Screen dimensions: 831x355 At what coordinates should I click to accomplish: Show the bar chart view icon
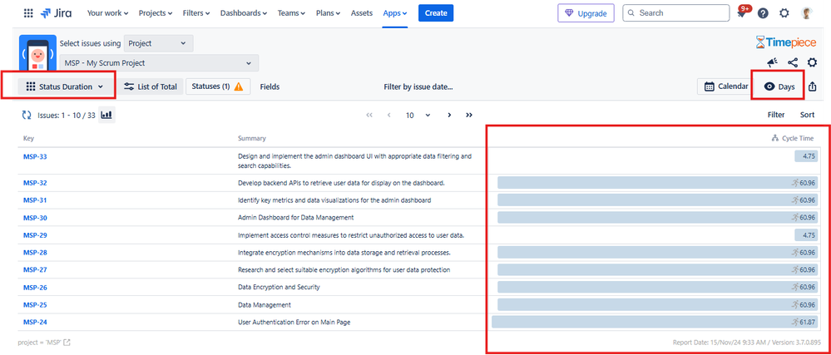[106, 115]
